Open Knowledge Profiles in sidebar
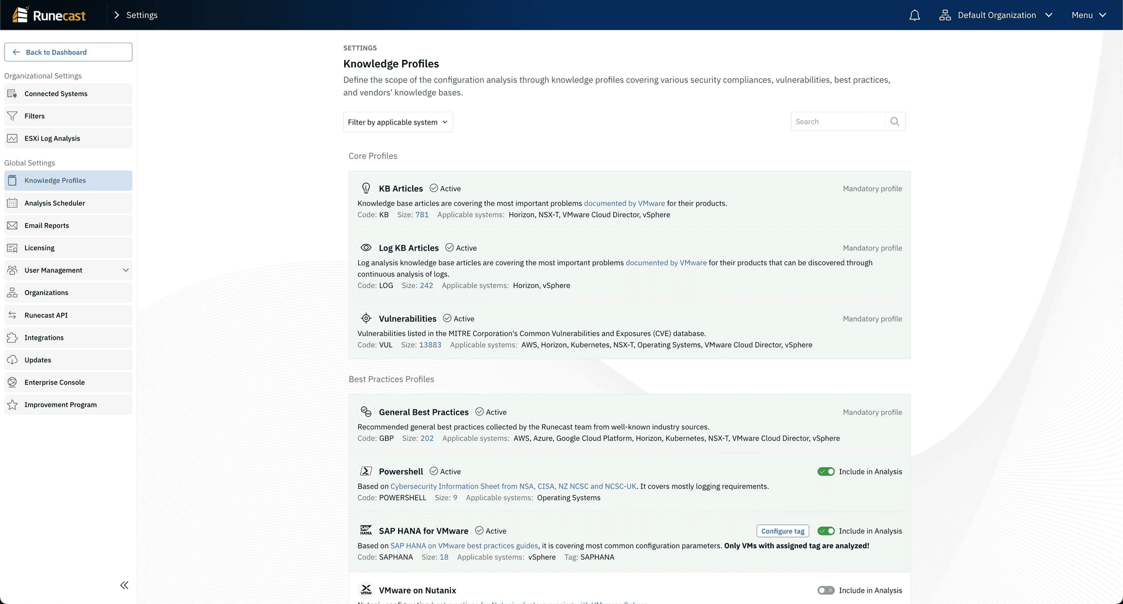The image size is (1123, 604). [x=69, y=181]
